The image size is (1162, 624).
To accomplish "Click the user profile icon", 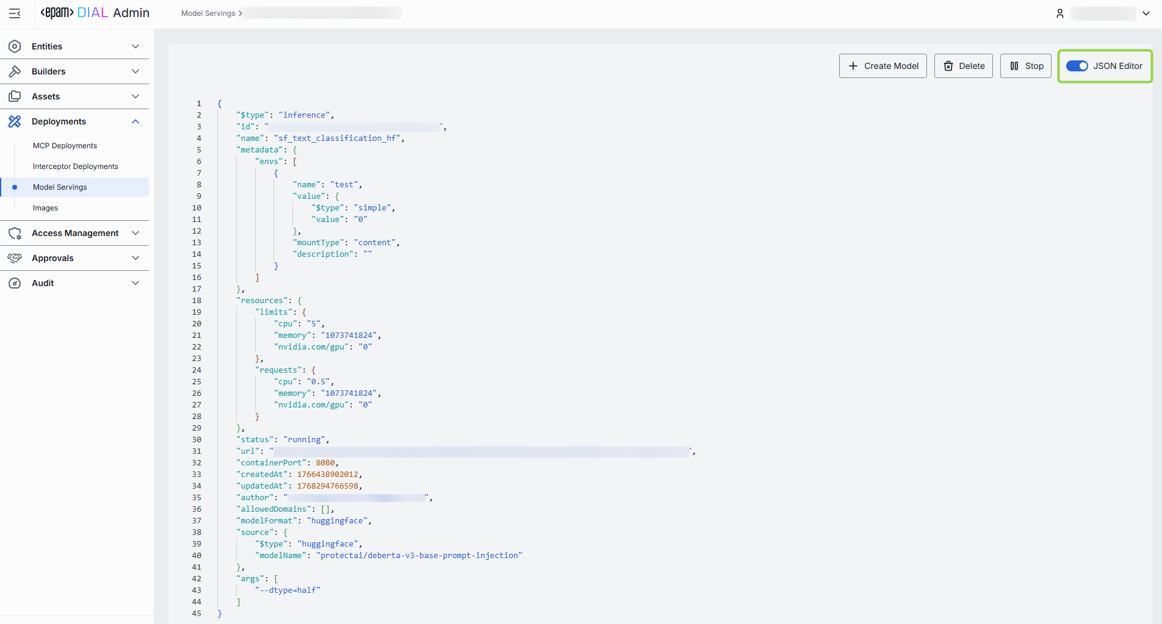I will tap(1060, 13).
